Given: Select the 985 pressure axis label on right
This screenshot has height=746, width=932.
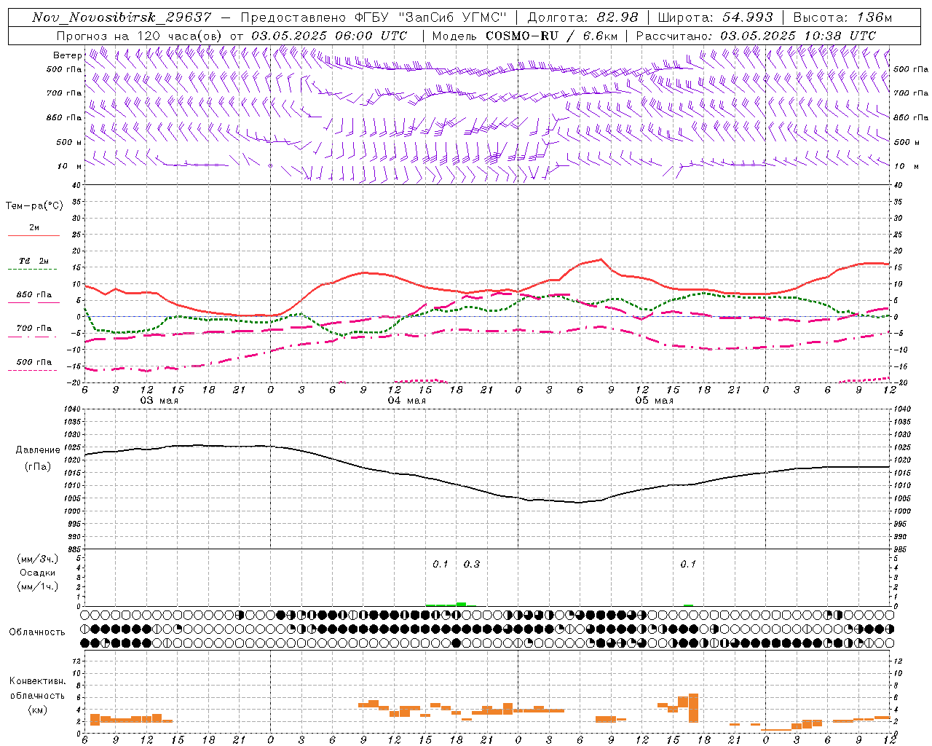Looking at the screenshot, I should (x=901, y=549).
